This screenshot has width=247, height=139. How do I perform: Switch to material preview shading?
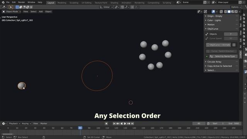coord(232,12)
